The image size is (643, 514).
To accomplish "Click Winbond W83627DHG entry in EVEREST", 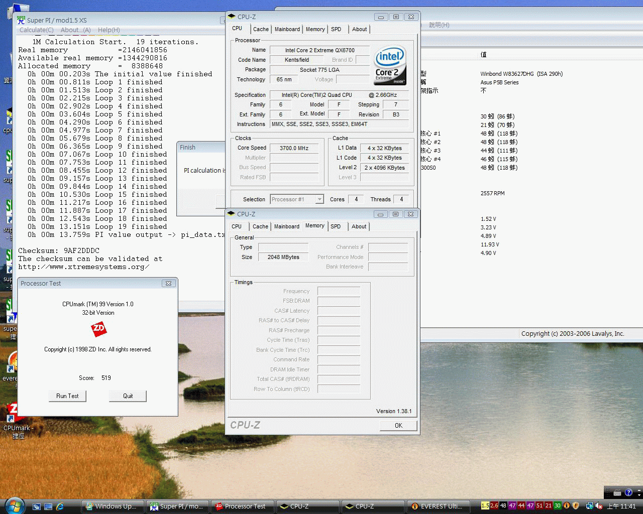I will click(x=521, y=74).
